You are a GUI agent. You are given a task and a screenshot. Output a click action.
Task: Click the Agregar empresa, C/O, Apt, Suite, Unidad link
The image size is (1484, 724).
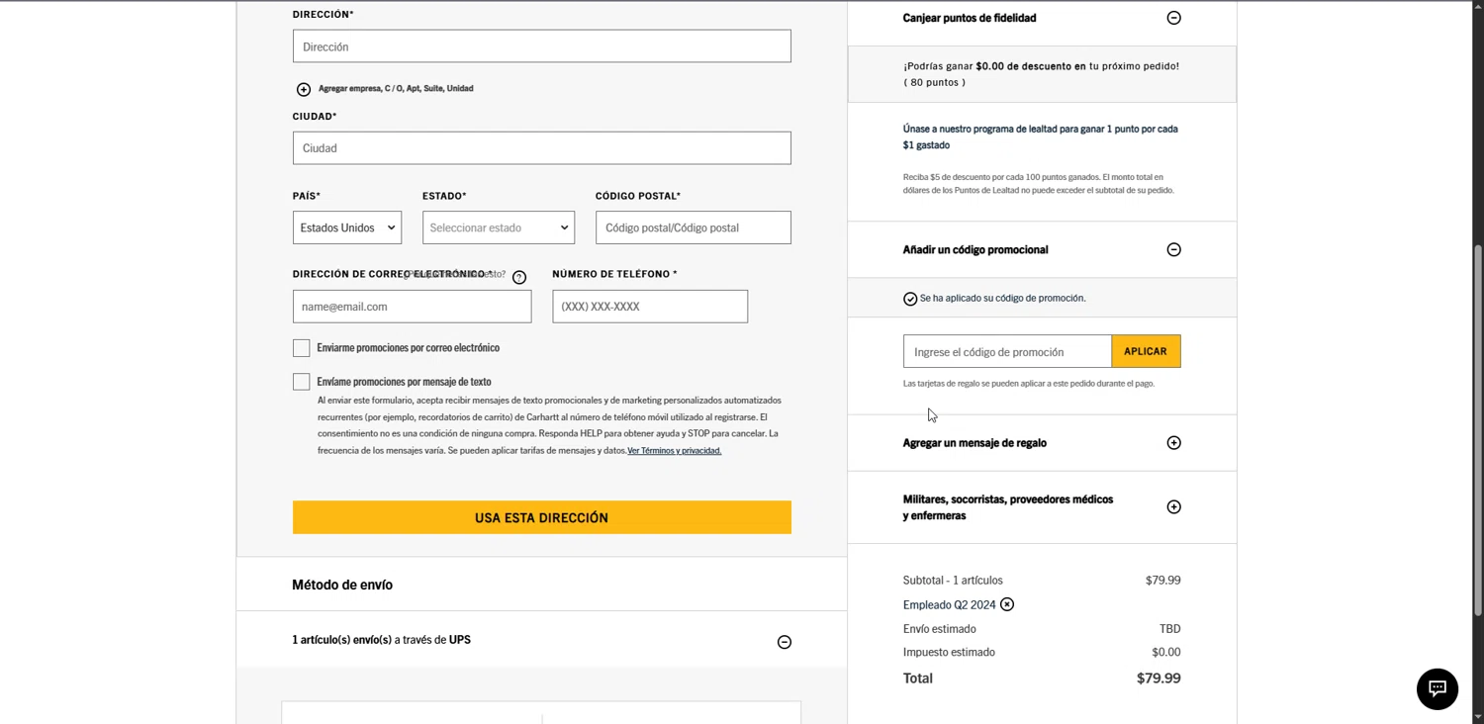click(x=396, y=89)
